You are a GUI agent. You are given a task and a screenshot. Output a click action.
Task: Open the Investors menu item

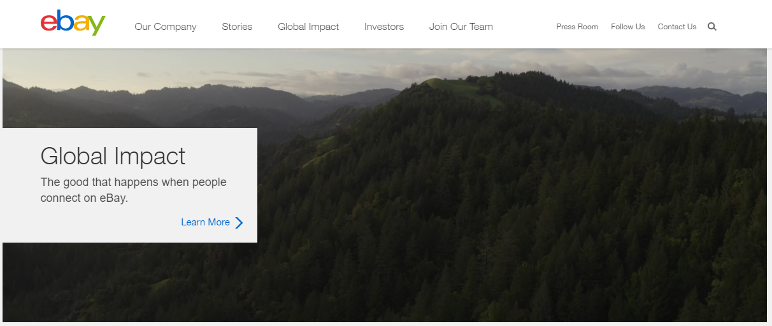pyautogui.click(x=384, y=27)
